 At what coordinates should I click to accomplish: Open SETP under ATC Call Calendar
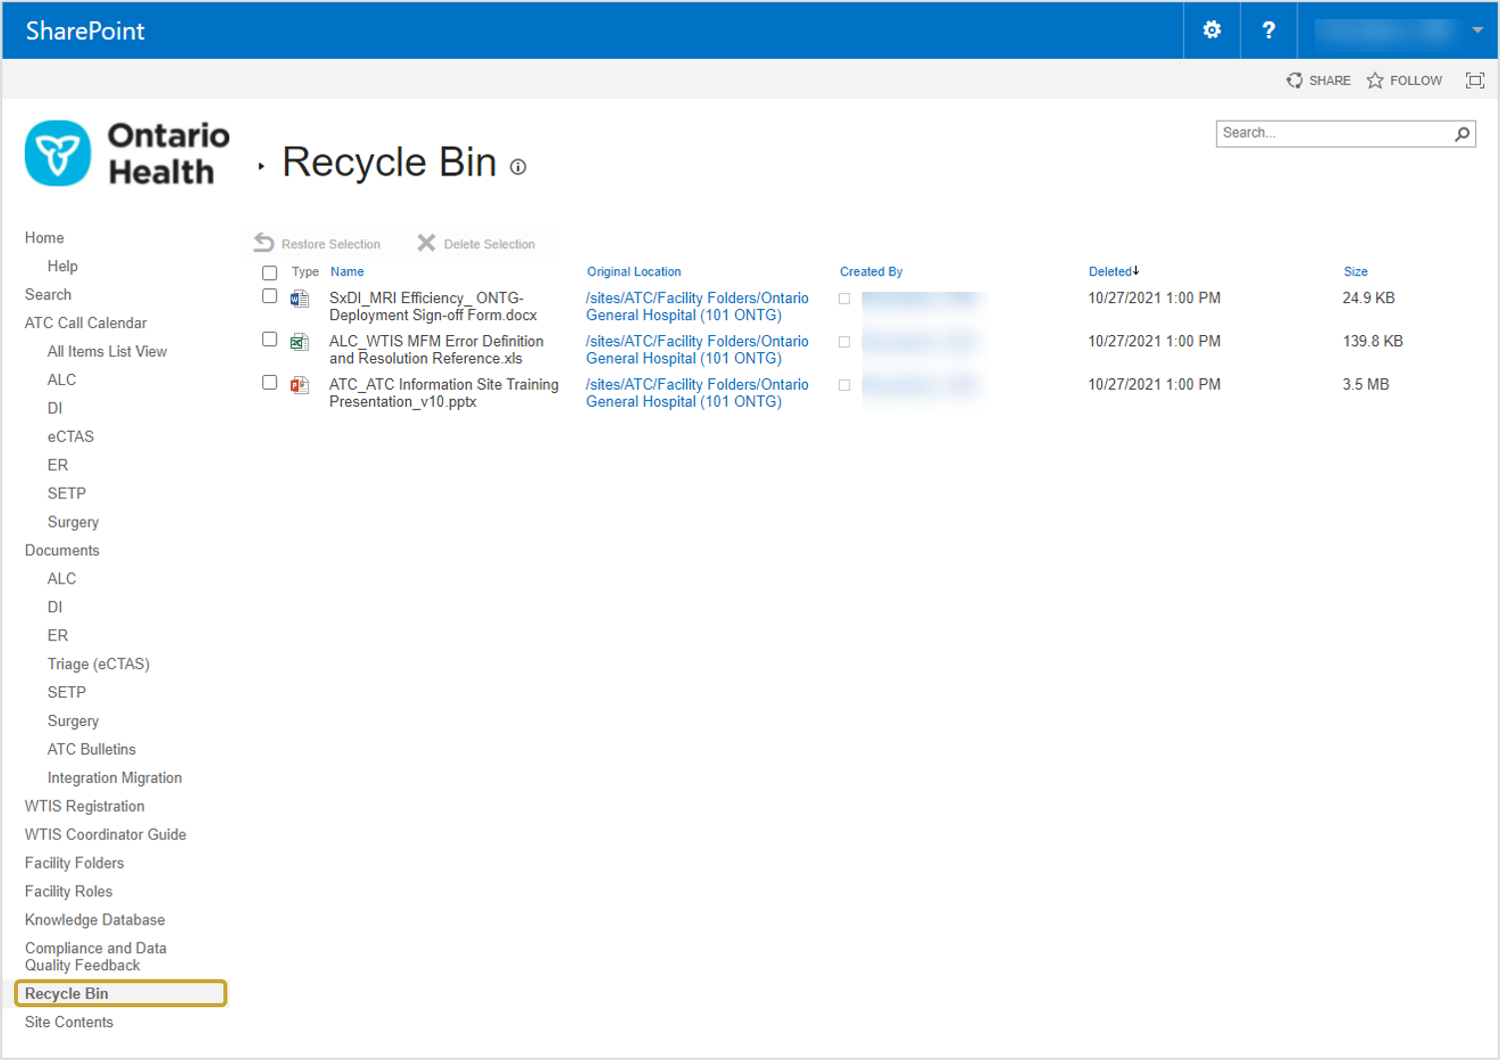pyautogui.click(x=67, y=494)
